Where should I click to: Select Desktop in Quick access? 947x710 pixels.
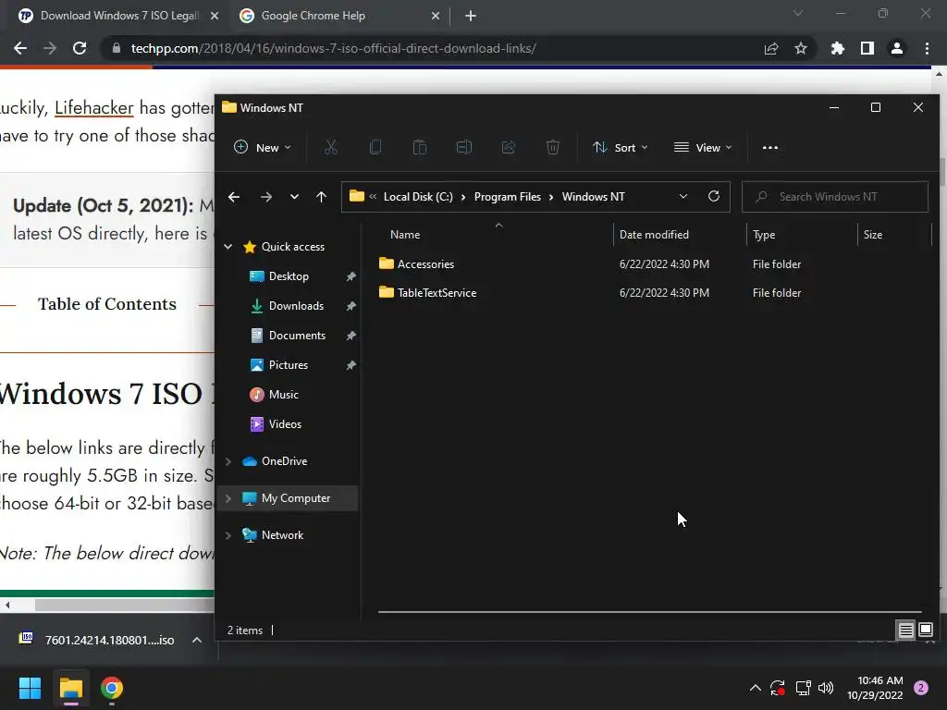tap(289, 275)
